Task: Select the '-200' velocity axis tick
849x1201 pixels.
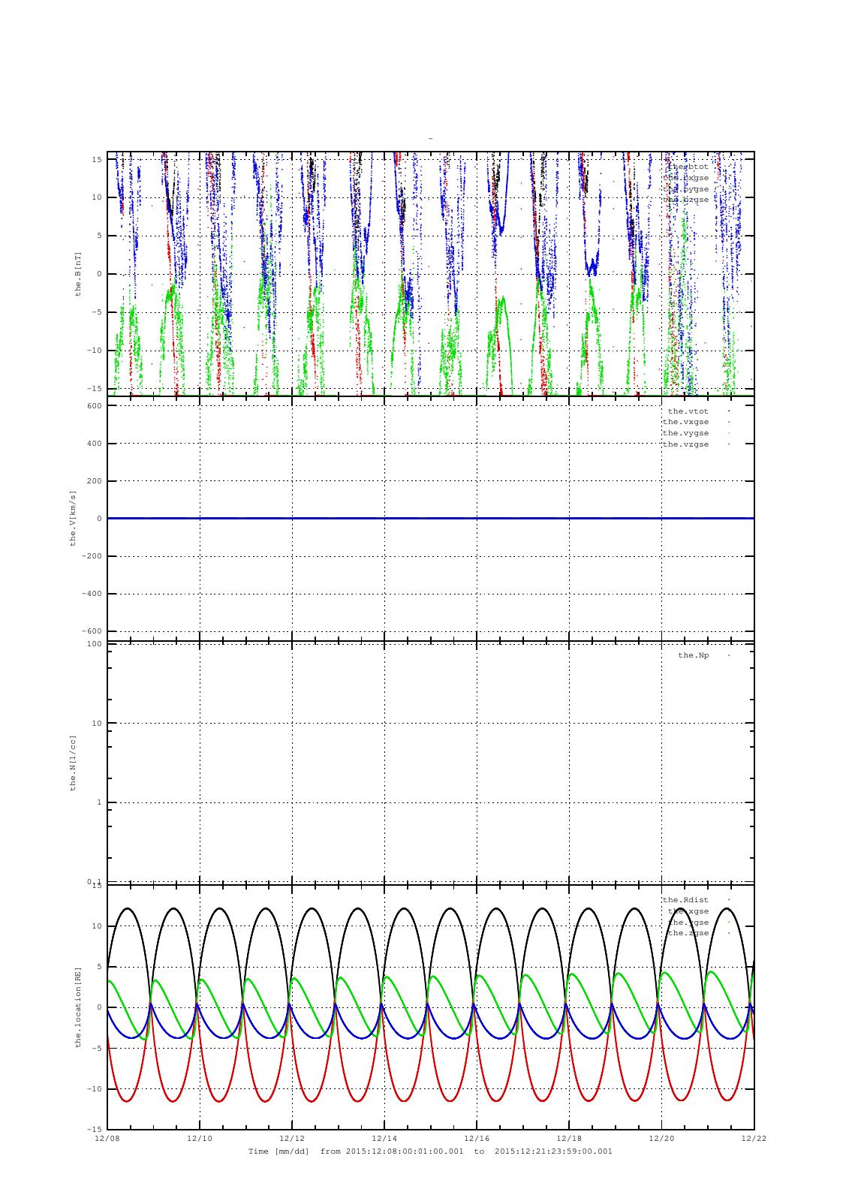Action: pos(92,556)
